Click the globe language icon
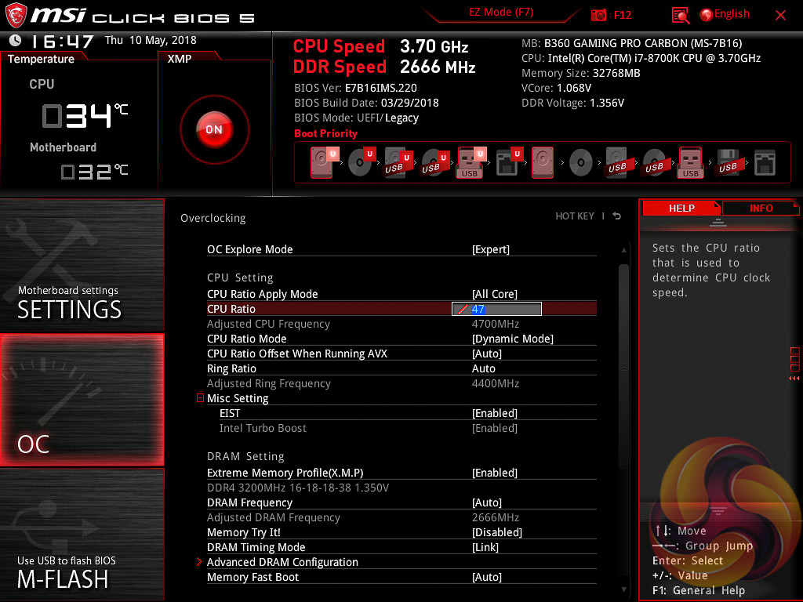 [707, 15]
